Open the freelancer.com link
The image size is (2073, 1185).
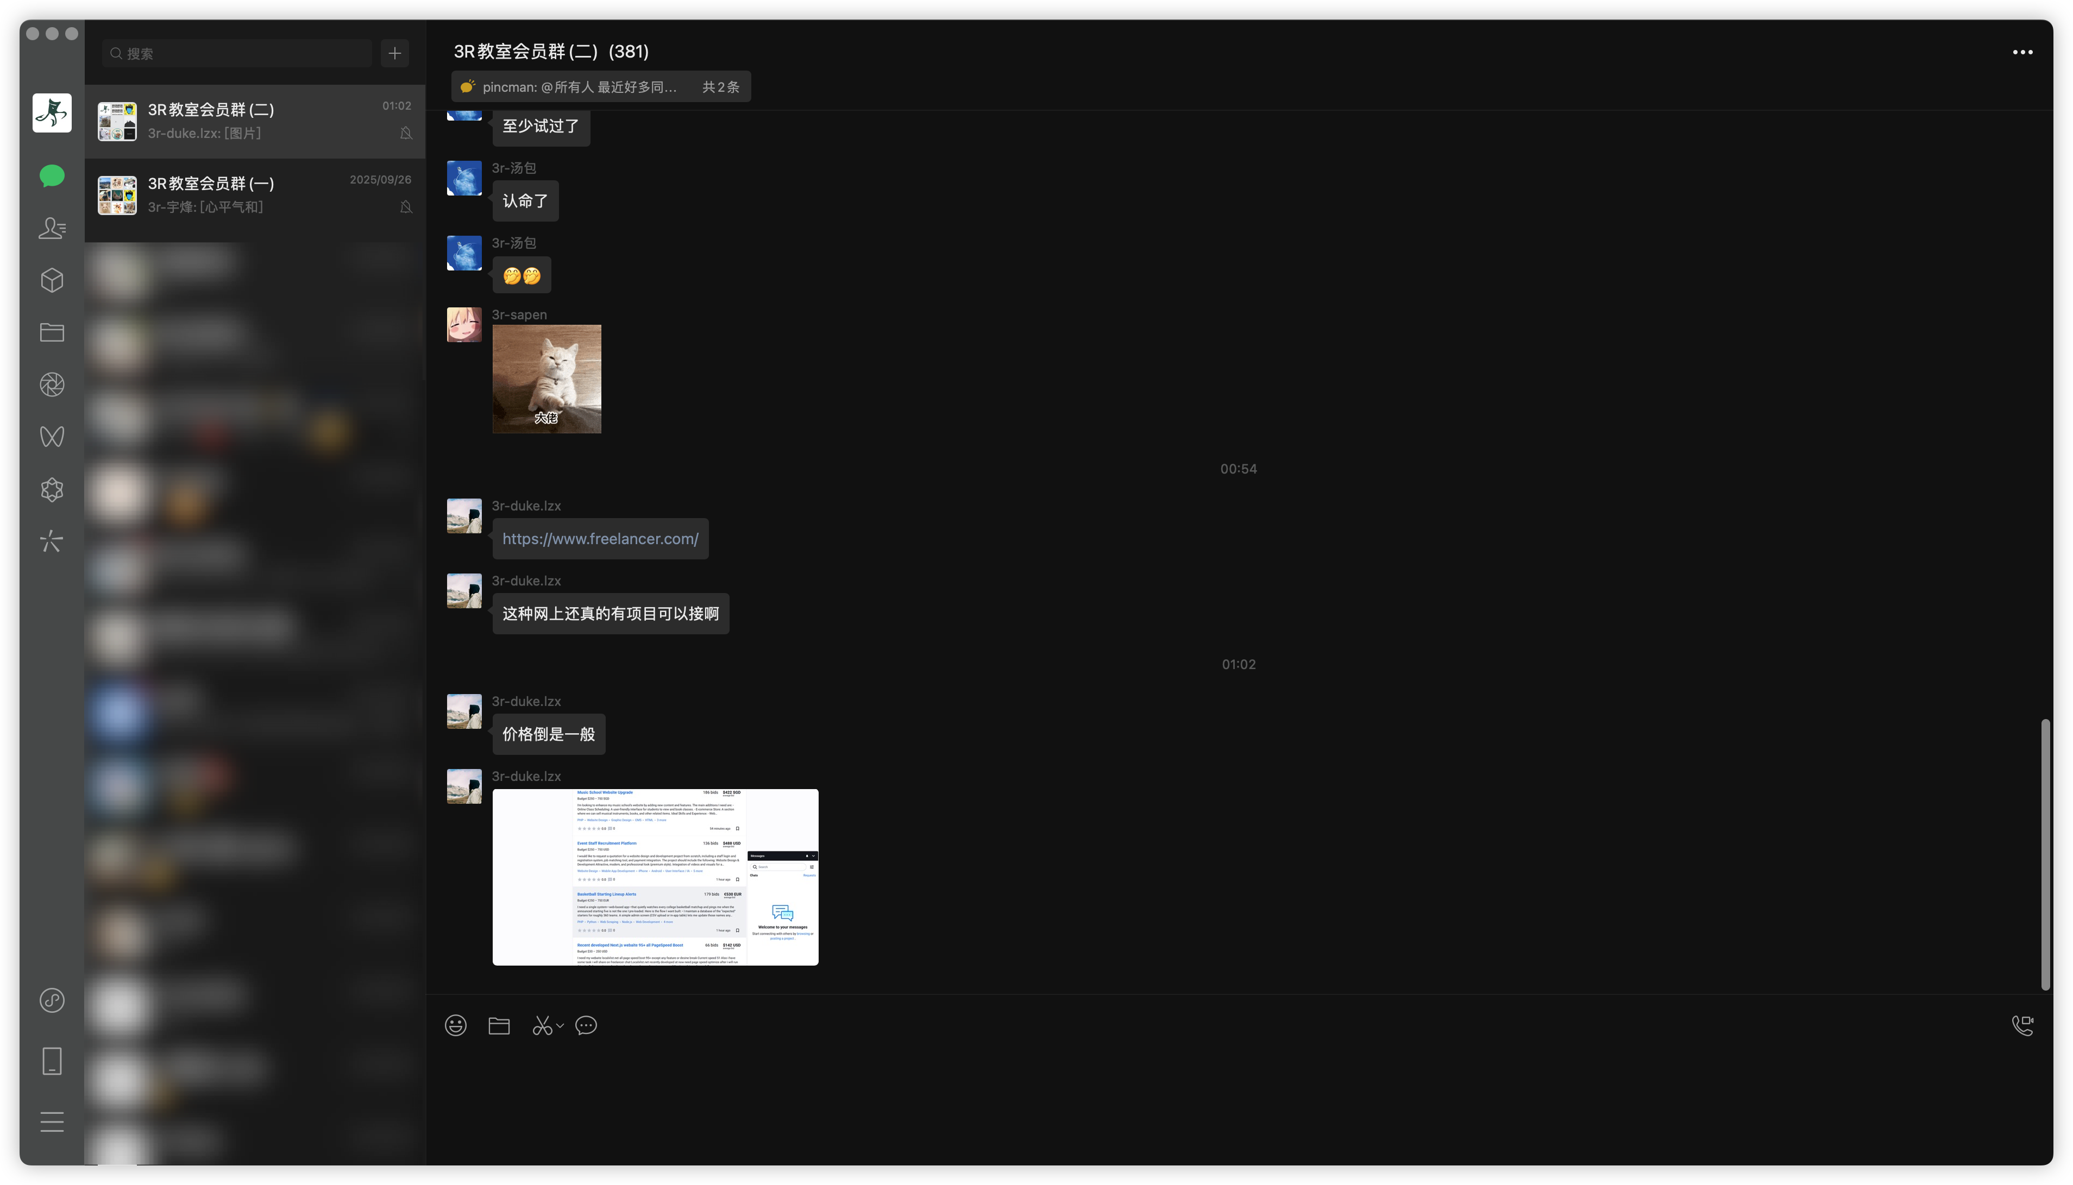600,539
